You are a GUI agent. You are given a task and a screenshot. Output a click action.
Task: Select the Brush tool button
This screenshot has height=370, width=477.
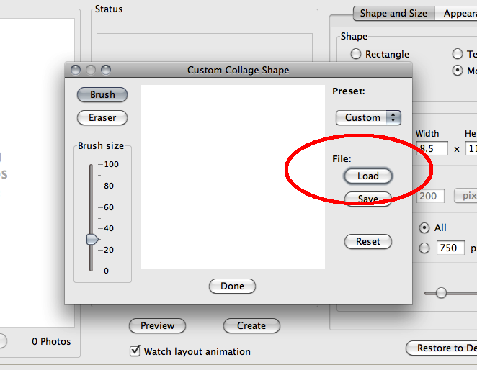[x=102, y=94]
